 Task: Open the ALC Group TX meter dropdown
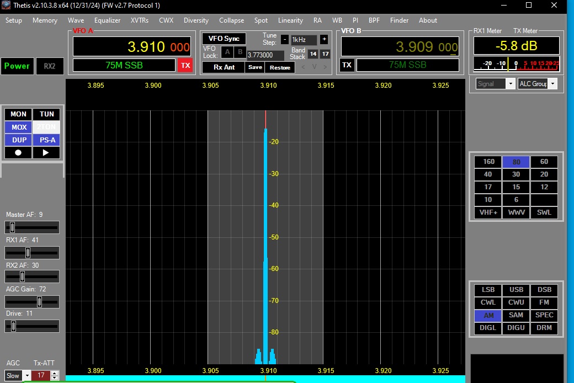tap(538, 84)
